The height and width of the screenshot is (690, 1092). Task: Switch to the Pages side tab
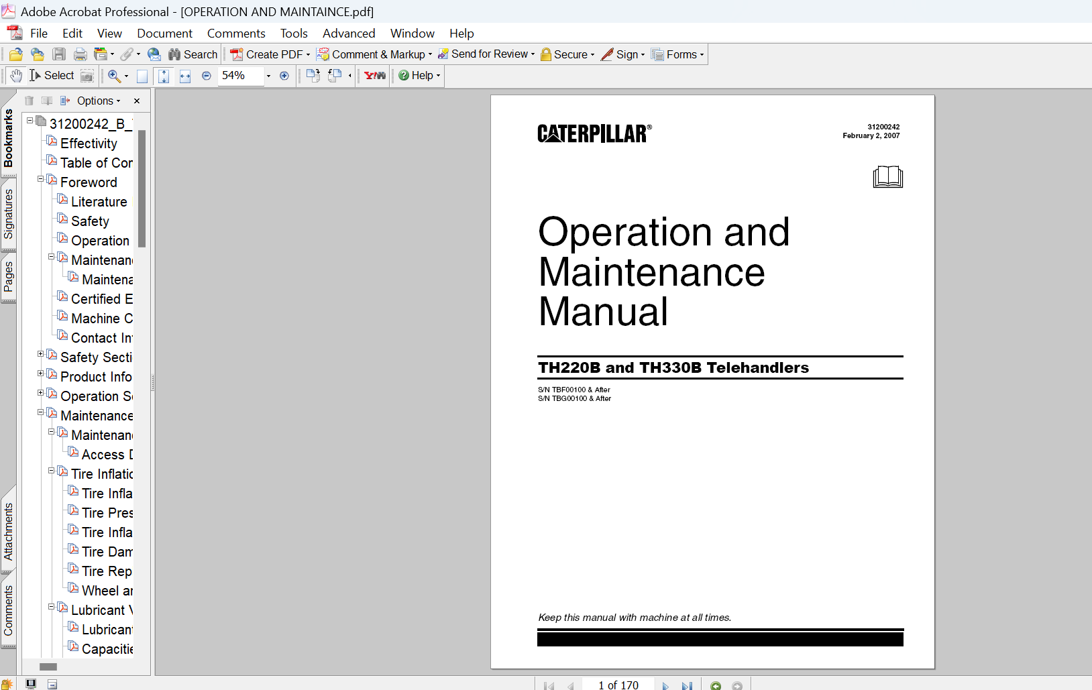pyautogui.click(x=8, y=277)
